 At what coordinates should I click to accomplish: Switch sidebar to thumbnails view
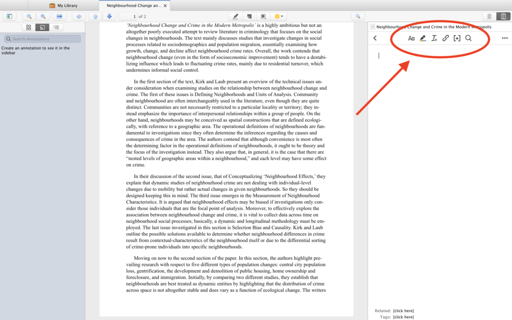click(x=28, y=27)
